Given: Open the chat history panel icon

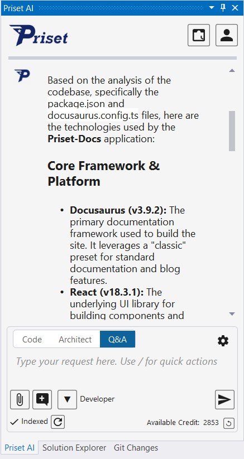Looking at the screenshot, I should click(199, 35).
